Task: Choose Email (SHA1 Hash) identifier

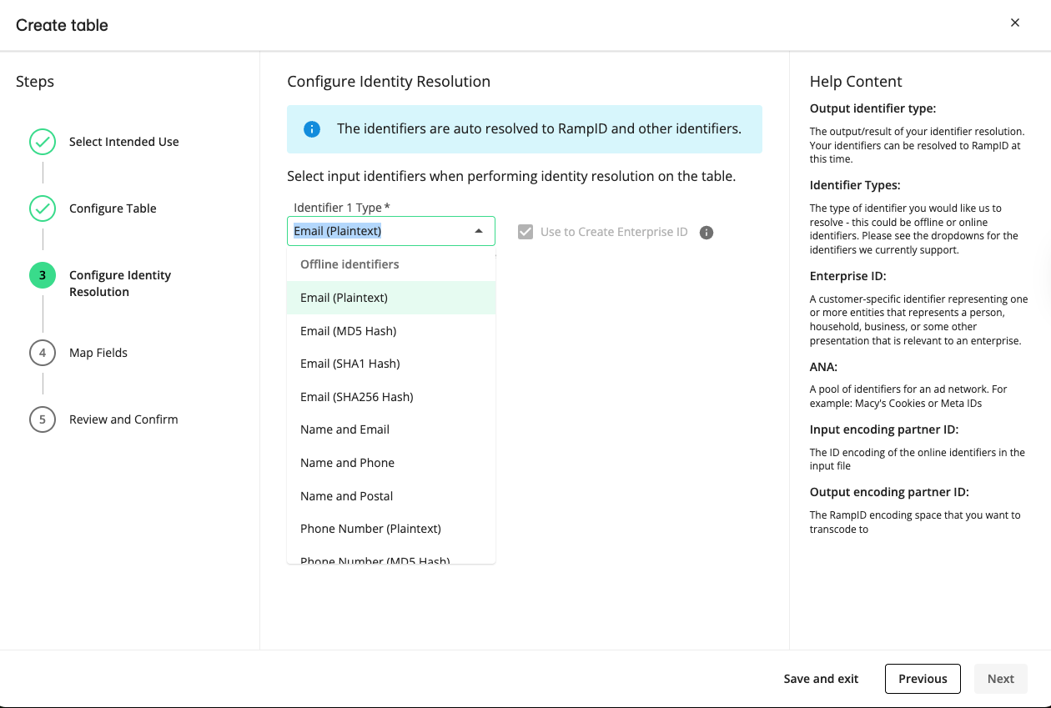Action: pyautogui.click(x=349, y=364)
